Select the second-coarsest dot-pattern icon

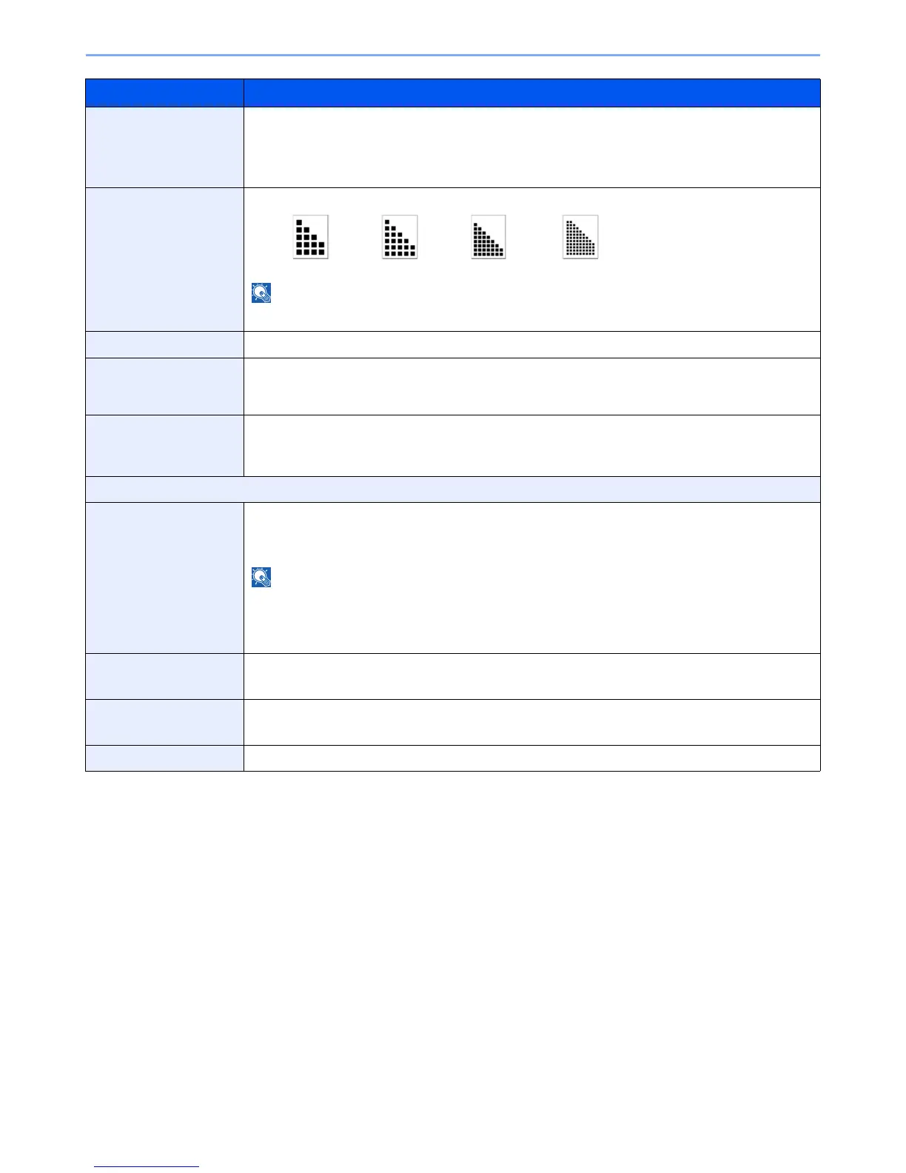(400, 237)
